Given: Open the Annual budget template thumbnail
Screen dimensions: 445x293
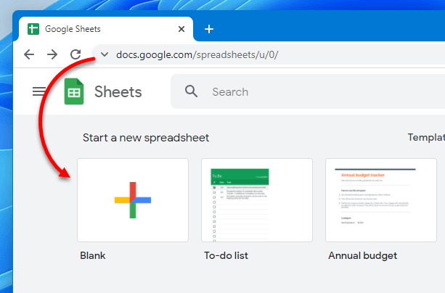Looking at the screenshot, I should pyautogui.click(x=381, y=200).
